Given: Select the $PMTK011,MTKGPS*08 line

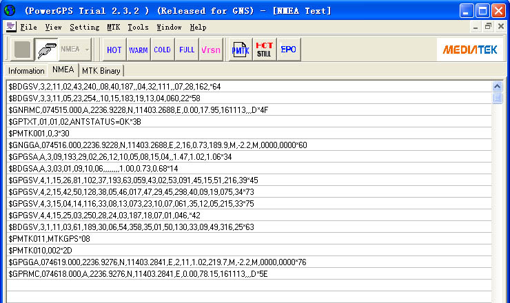Looking at the screenshot, I should coord(249,239).
